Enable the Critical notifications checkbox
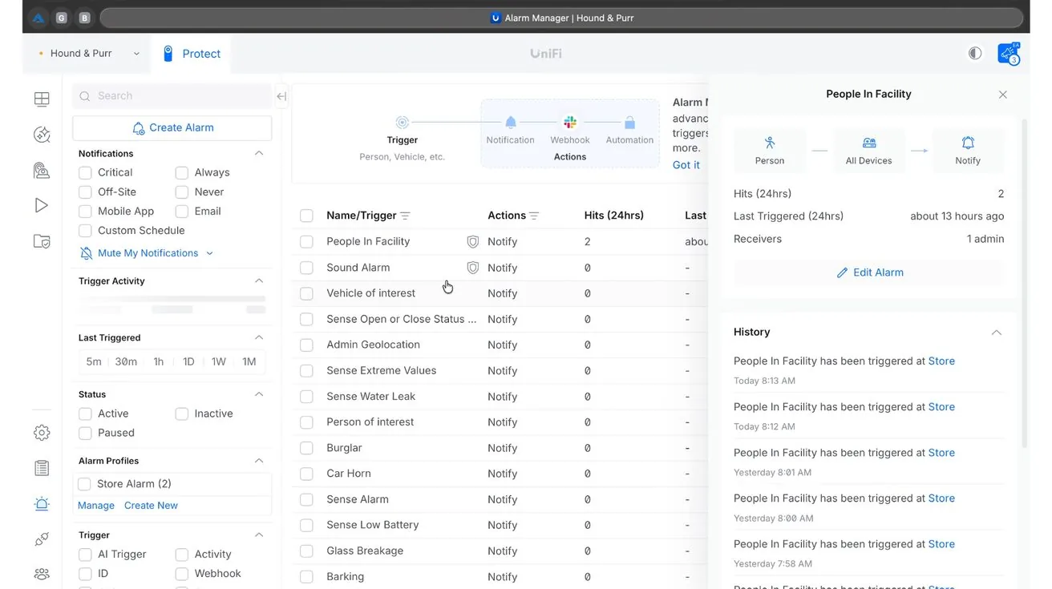 [85, 172]
